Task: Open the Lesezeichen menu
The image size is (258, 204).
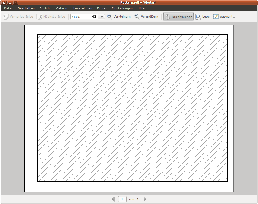Action: (x=82, y=8)
